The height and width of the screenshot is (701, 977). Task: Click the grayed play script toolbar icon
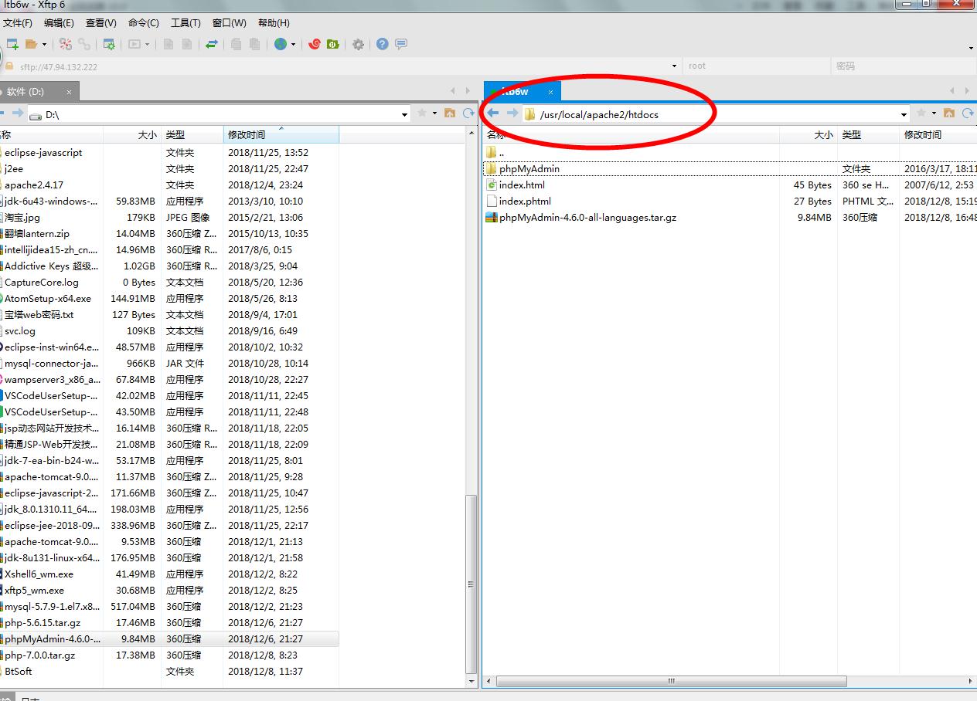[x=134, y=45]
